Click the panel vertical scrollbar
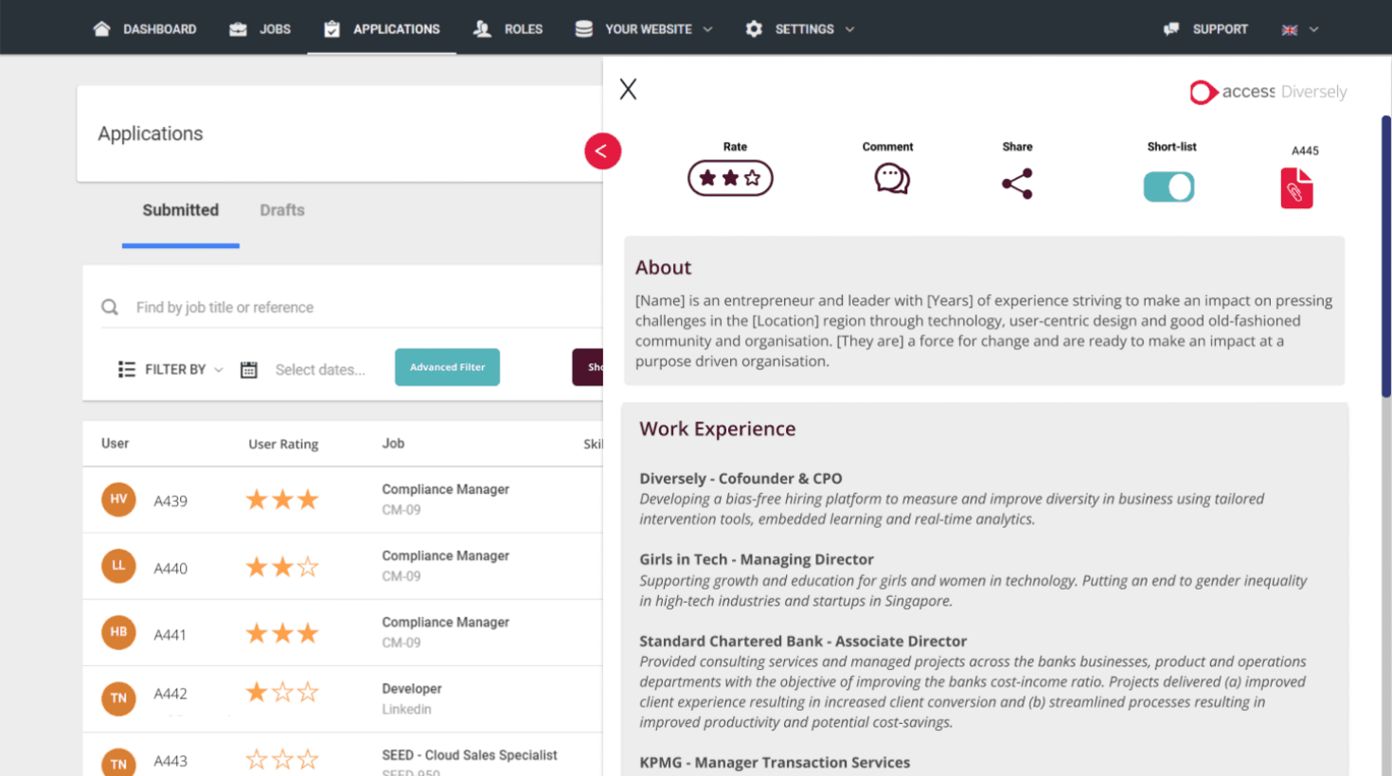Image resolution: width=1392 pixels, height=776 pixels. (x=1386, y=256)
